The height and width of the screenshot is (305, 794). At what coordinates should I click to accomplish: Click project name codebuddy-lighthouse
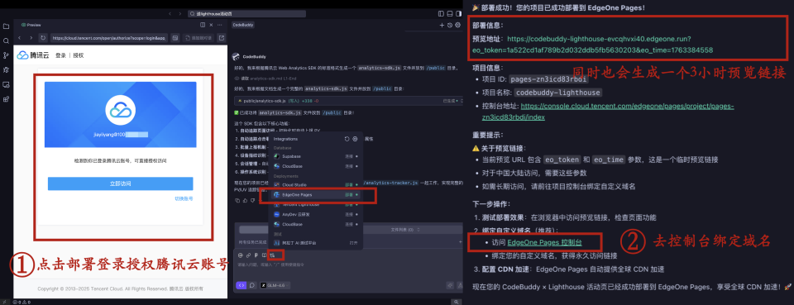coord(557,93)
